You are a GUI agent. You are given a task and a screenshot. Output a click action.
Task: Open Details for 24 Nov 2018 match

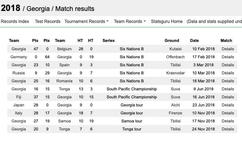(x=228, y=129)
